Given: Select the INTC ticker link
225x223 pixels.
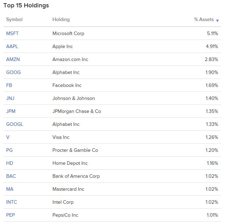Looking at the screenshot, I should tap(12, 202).
